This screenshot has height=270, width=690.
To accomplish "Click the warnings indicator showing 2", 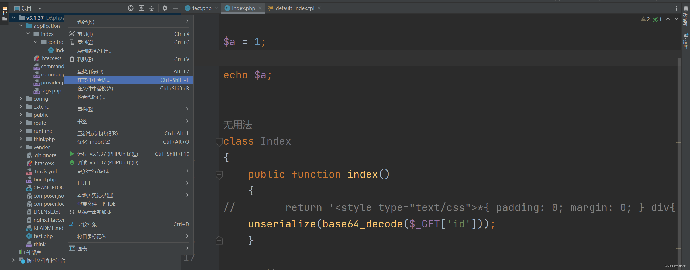I will (646, 19).
